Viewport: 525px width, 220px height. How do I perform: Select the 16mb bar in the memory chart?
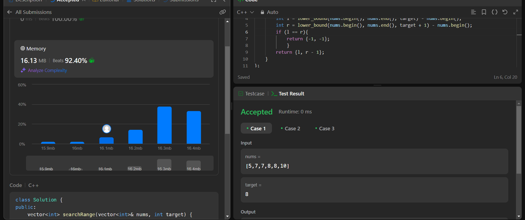pyautogui.click(x=77, y=143)
